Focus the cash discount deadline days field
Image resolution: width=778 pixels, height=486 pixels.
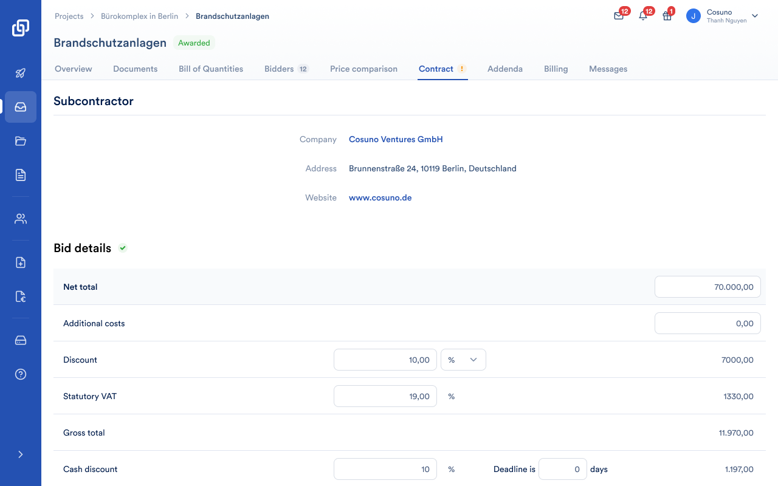tap(562, 469)
